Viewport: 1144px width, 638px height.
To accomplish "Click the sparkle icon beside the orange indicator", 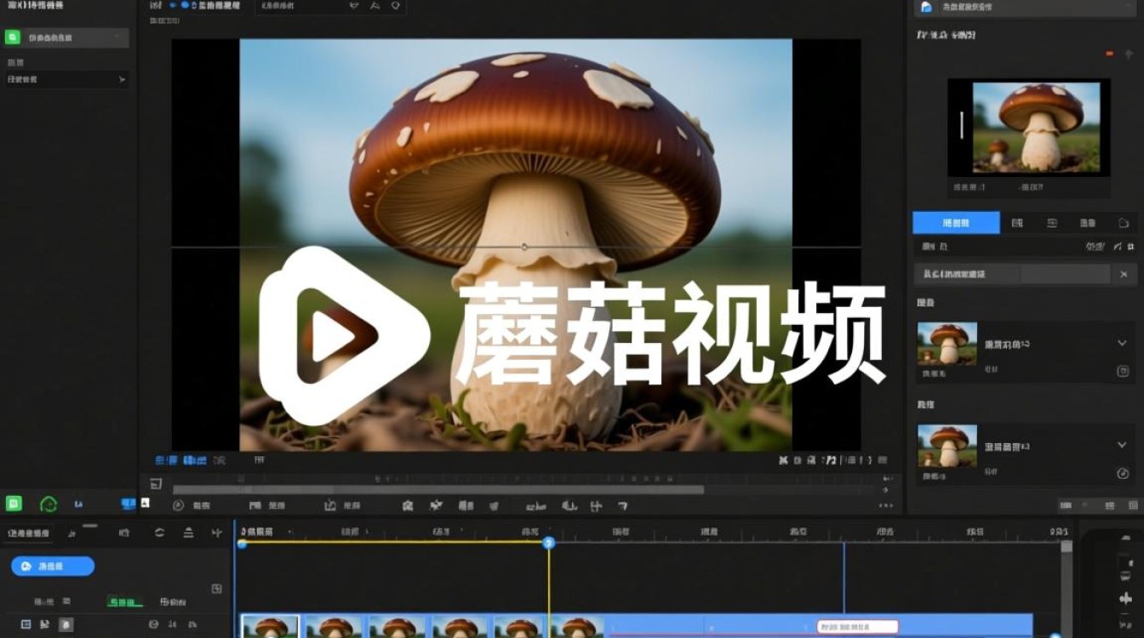I will click(1129, 54).
